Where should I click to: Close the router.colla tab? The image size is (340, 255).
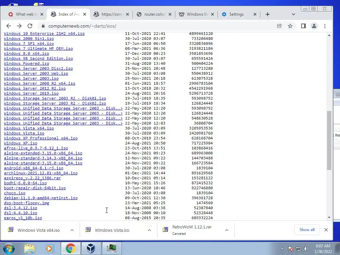[x=170, y=14]
